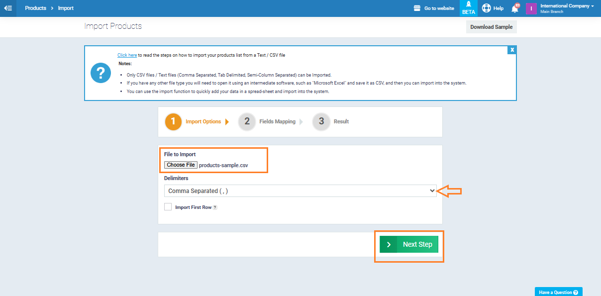This screenshot has width=601, height=296.
Task: Click the Download Sample button
Action: click(491, 27)
